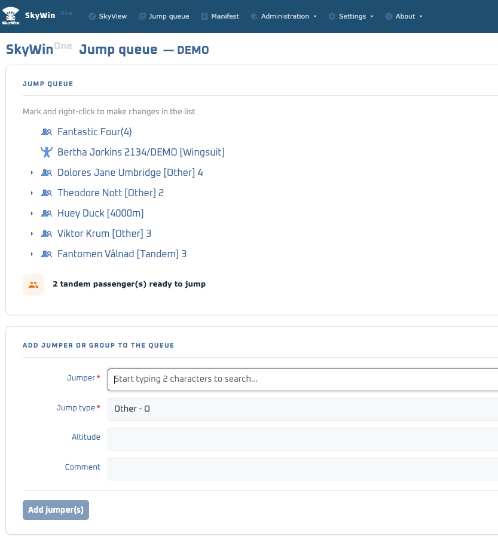
Task: Go to SkyView in the navbar
Action: (x=108, y=17)
